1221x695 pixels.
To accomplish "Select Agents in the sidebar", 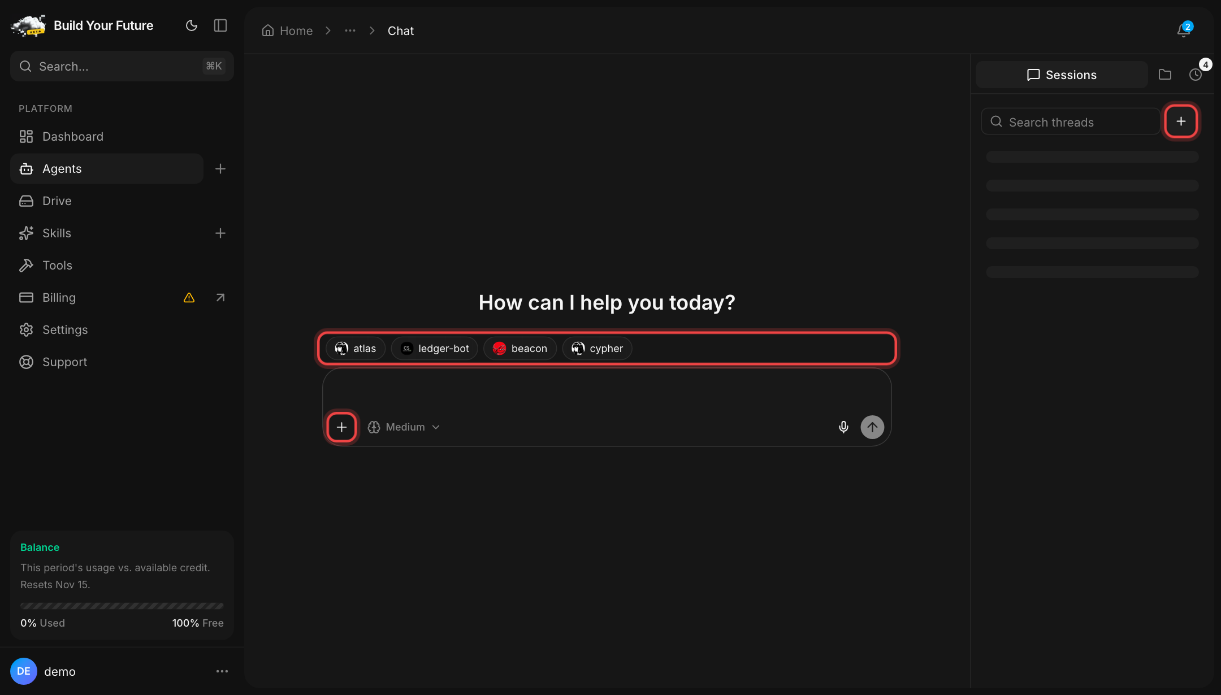I will pos(107,168).
